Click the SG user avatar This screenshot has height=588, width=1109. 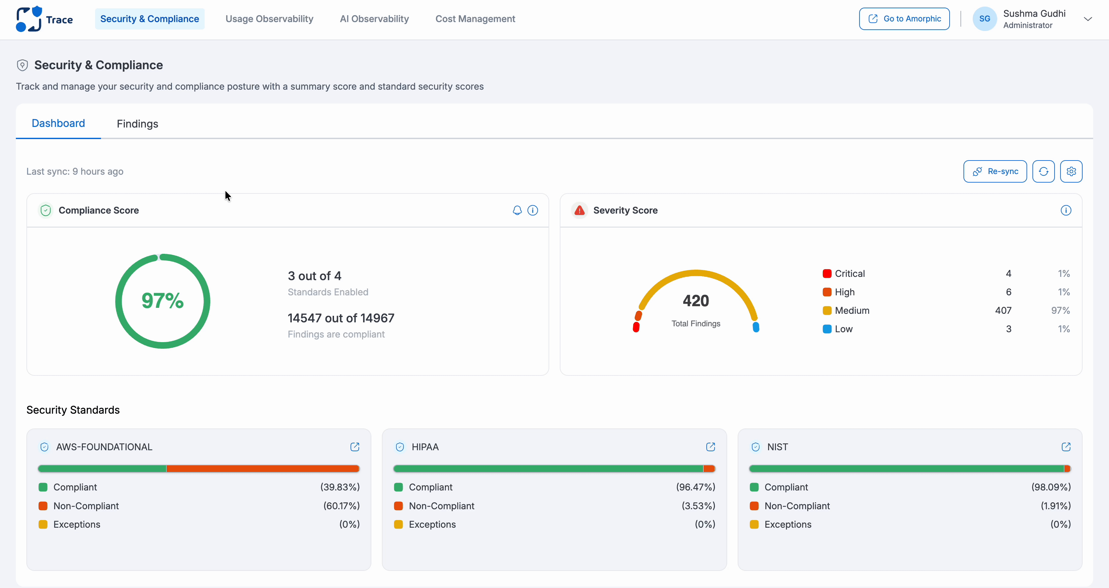coord(984,19)
